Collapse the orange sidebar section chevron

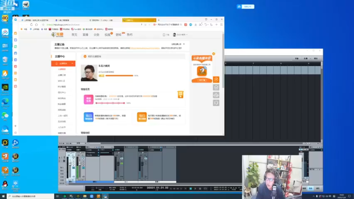coord(72,64)
